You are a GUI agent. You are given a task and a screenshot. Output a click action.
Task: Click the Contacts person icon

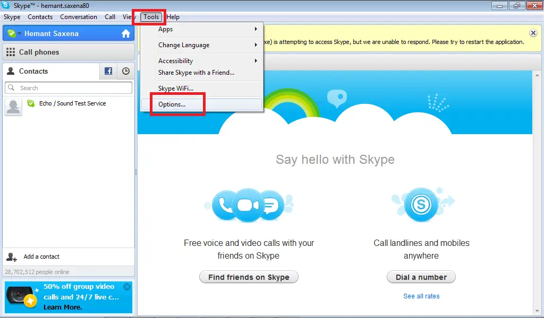(x=11, y=71)
